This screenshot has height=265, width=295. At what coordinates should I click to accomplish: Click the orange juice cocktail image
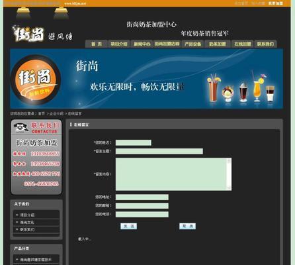(x=257, y=86)
